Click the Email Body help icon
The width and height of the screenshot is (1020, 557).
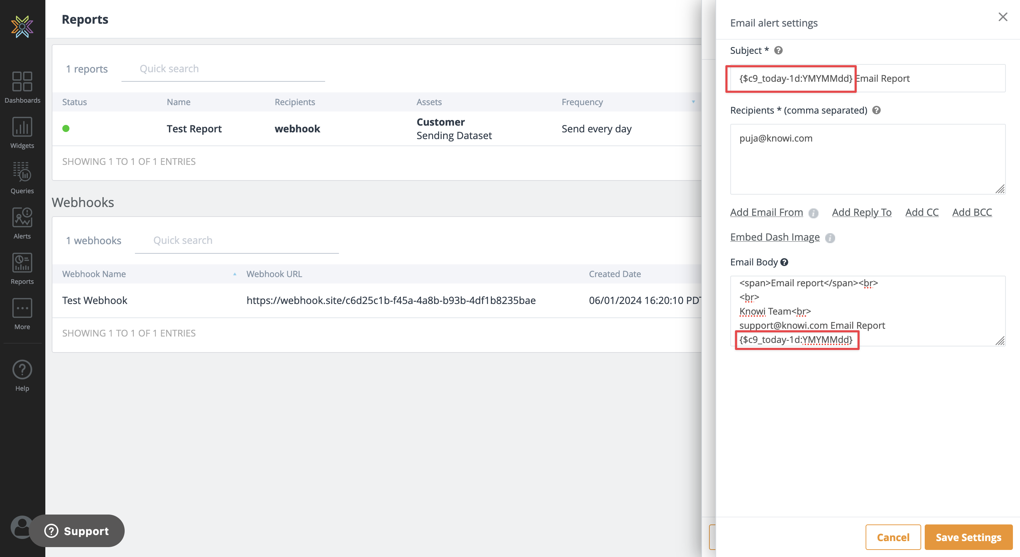coord(784,262)
